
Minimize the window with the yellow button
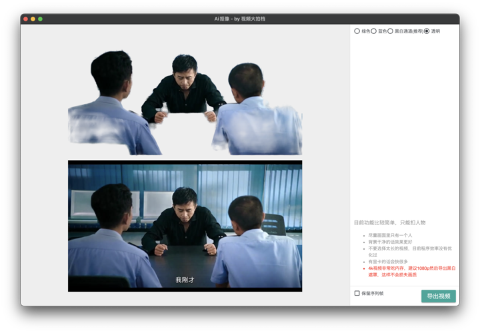click(x=33, y=19)
